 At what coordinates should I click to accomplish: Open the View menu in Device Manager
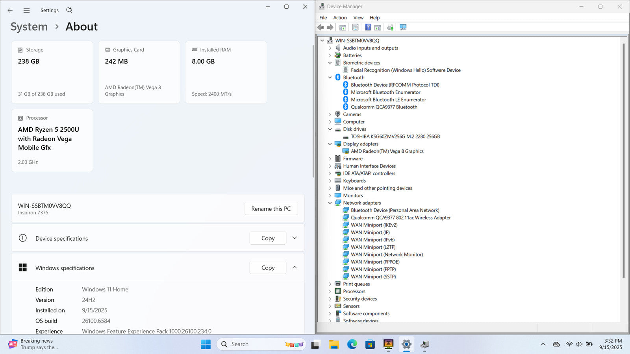pos(358,18)
